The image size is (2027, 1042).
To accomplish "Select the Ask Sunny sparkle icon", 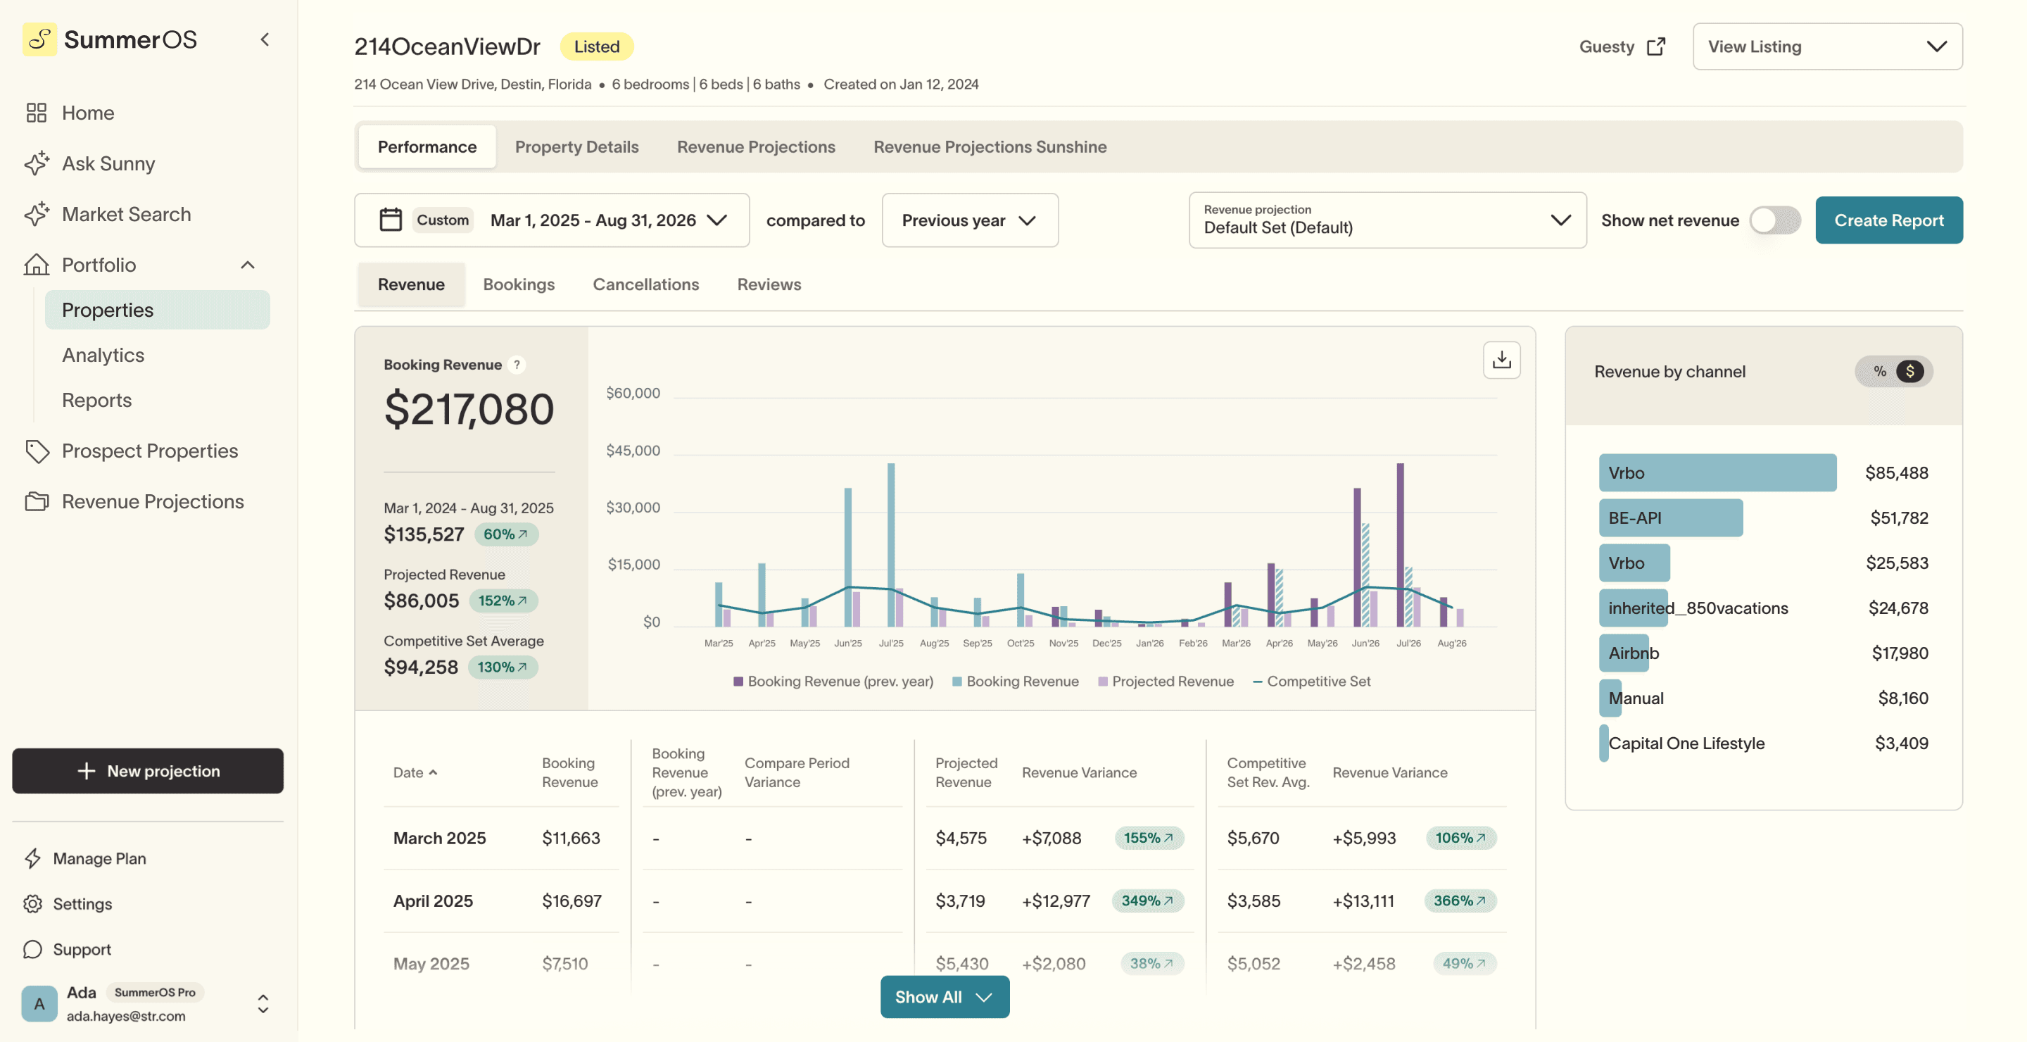I will click(x=36, y=163).
